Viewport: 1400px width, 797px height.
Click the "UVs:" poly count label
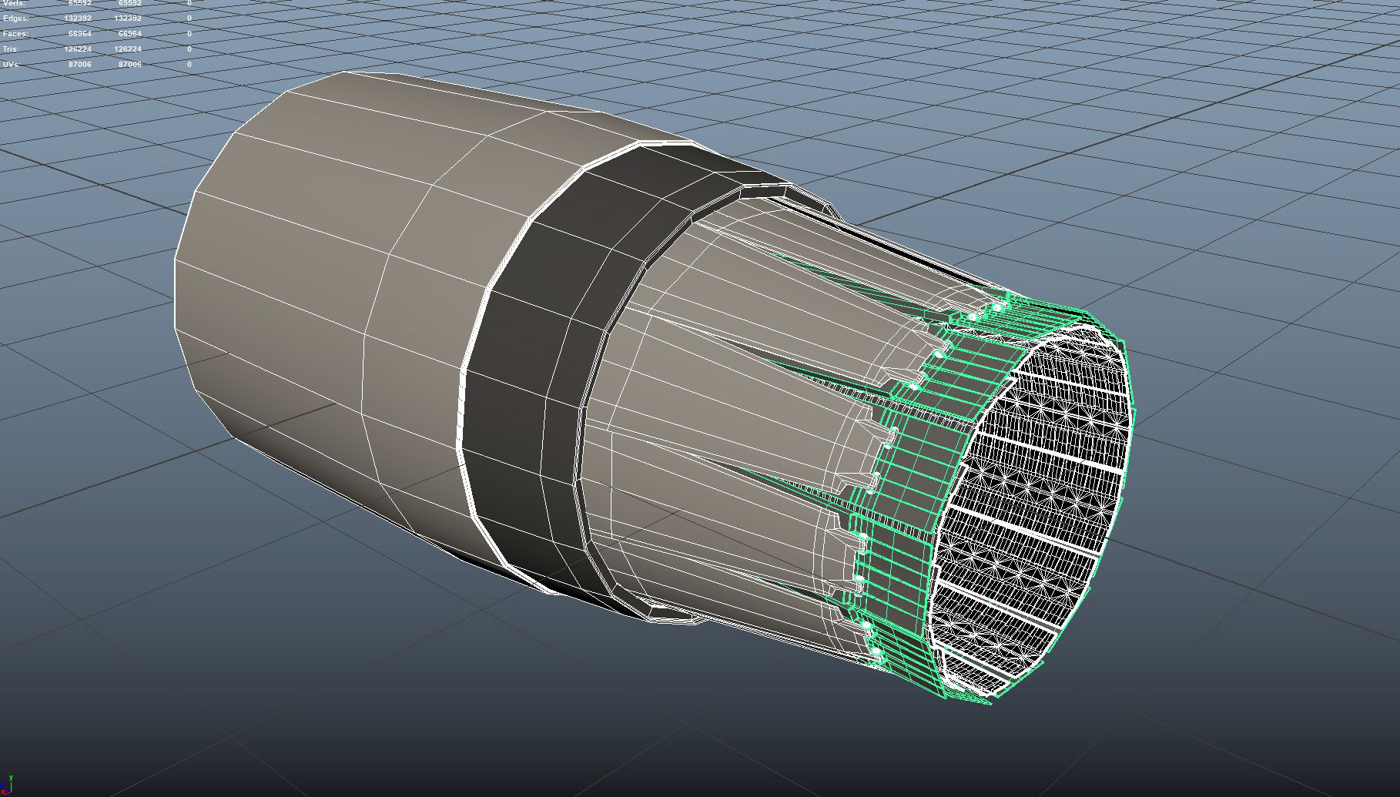(x=12, y=65)
